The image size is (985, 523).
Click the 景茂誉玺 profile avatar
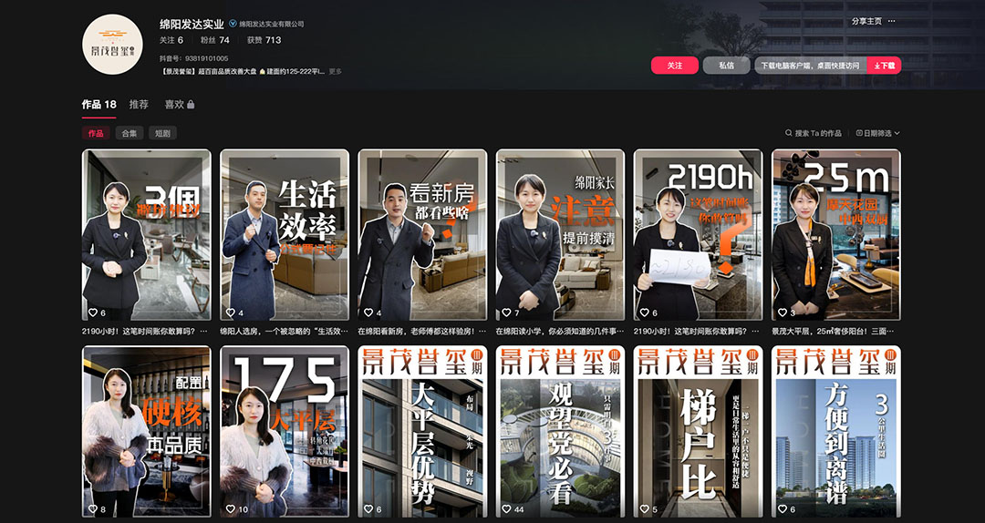(x=112, y=45)
